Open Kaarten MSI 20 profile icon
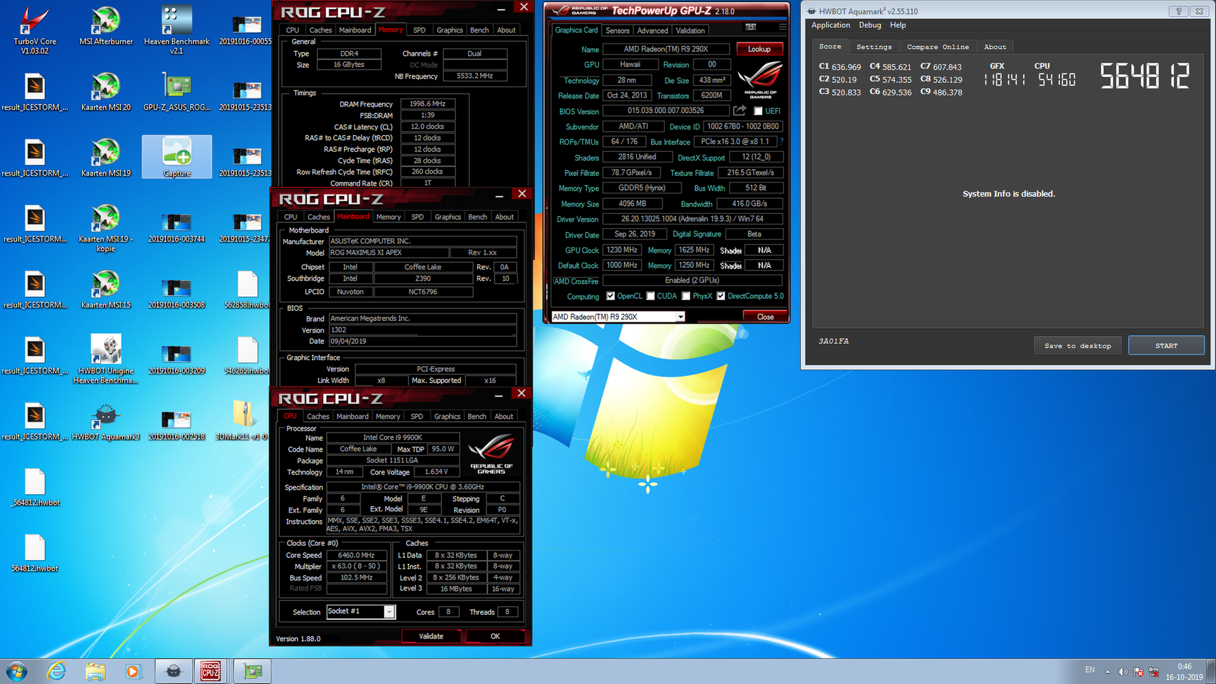 (x=106, y=92)
